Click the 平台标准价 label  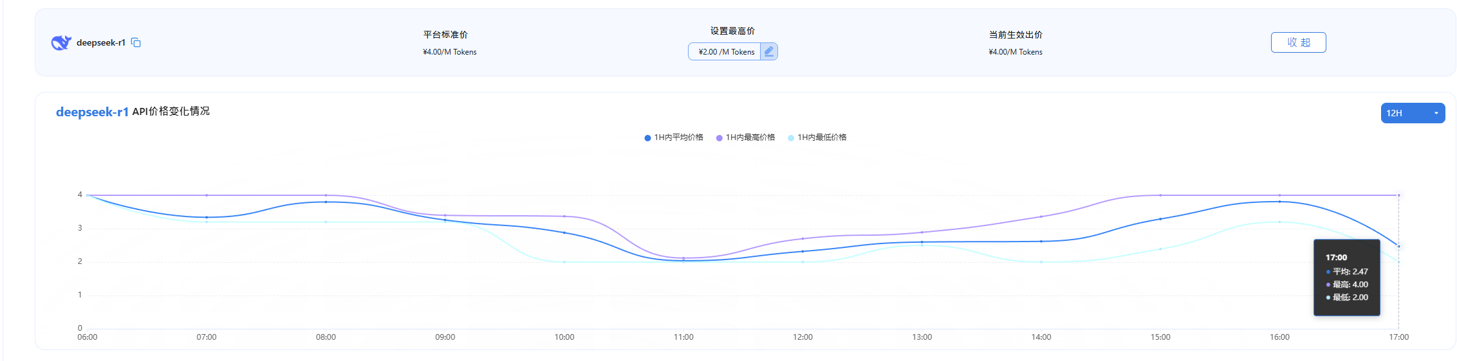(445, 35)
